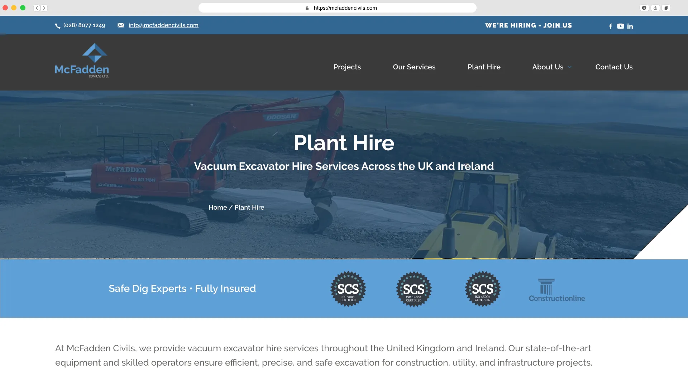Click the address bar padlock icon
Image resolution: width=688 pixels, height=391 pixels.
coord(307,8)
